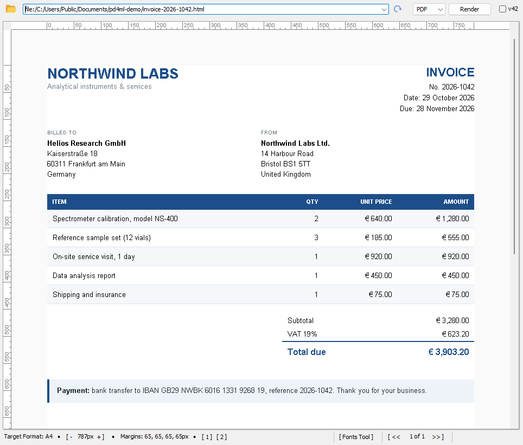523x445 pixels.
Task: Click the Due: 28 November 2026 line
Action: pyautogui.click(x=437, y=108)
